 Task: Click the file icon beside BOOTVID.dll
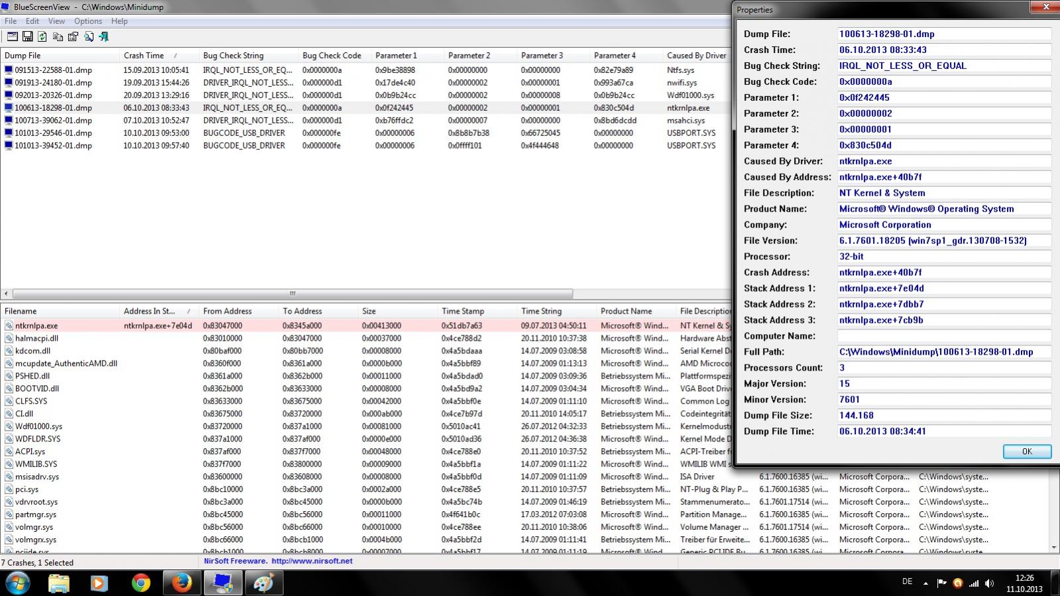[9, 388]
